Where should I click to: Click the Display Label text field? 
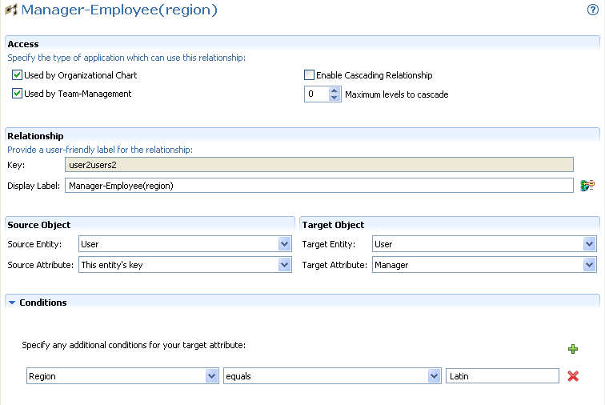click(319, 186)
